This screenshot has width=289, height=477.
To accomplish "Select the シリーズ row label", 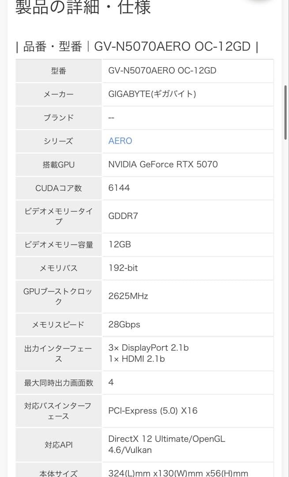I will [x=58, y=141].
